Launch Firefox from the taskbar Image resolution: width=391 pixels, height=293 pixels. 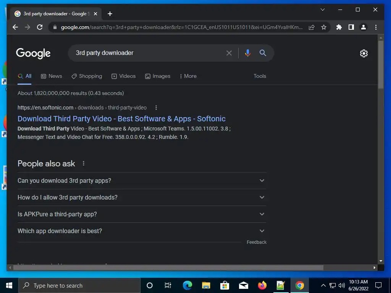pyautogui.click(x=262, y=285)
